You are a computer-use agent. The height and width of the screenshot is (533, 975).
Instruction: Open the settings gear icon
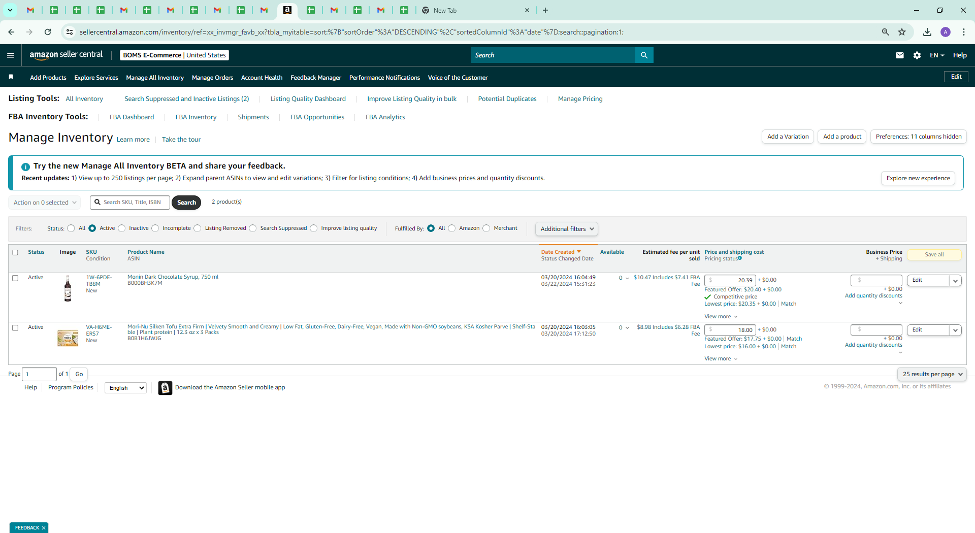[x=917, y=55]
